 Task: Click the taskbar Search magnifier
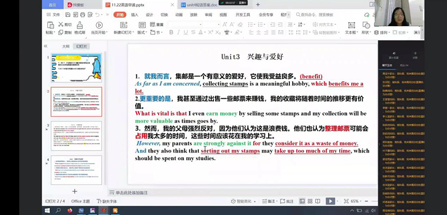pyautogui.click(x=58, y=211)
